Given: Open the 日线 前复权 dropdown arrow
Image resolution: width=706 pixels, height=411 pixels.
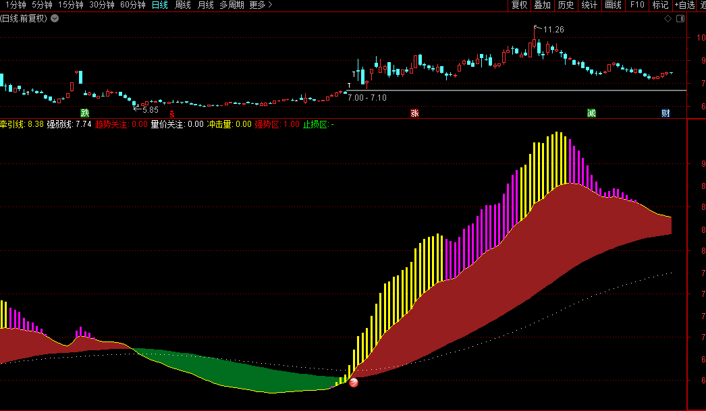Looking at the screenshot, I should tap(55, 18).
